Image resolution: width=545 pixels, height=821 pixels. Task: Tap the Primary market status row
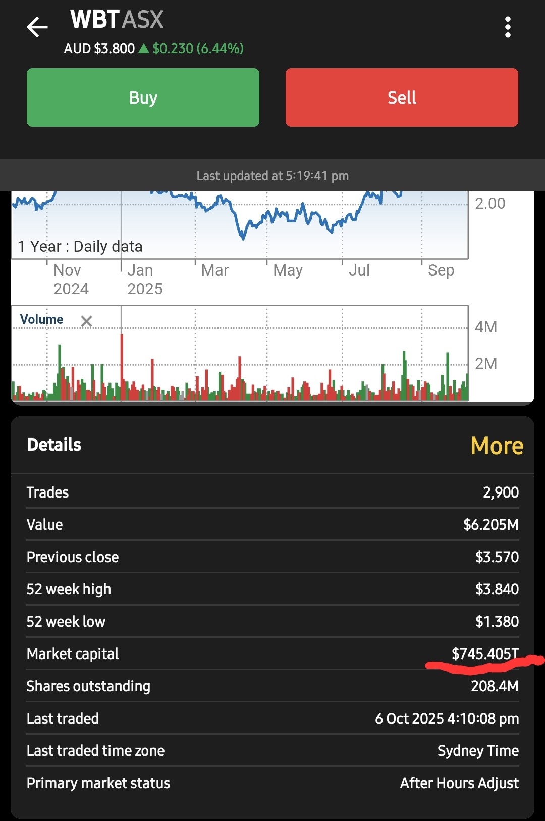click(272, 783)
